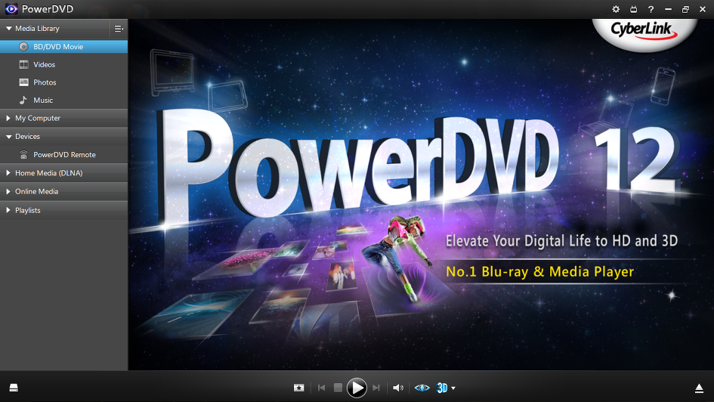Click the picture icon beside Photos
The width and height of the screenshot is (714, 402).
23,82
